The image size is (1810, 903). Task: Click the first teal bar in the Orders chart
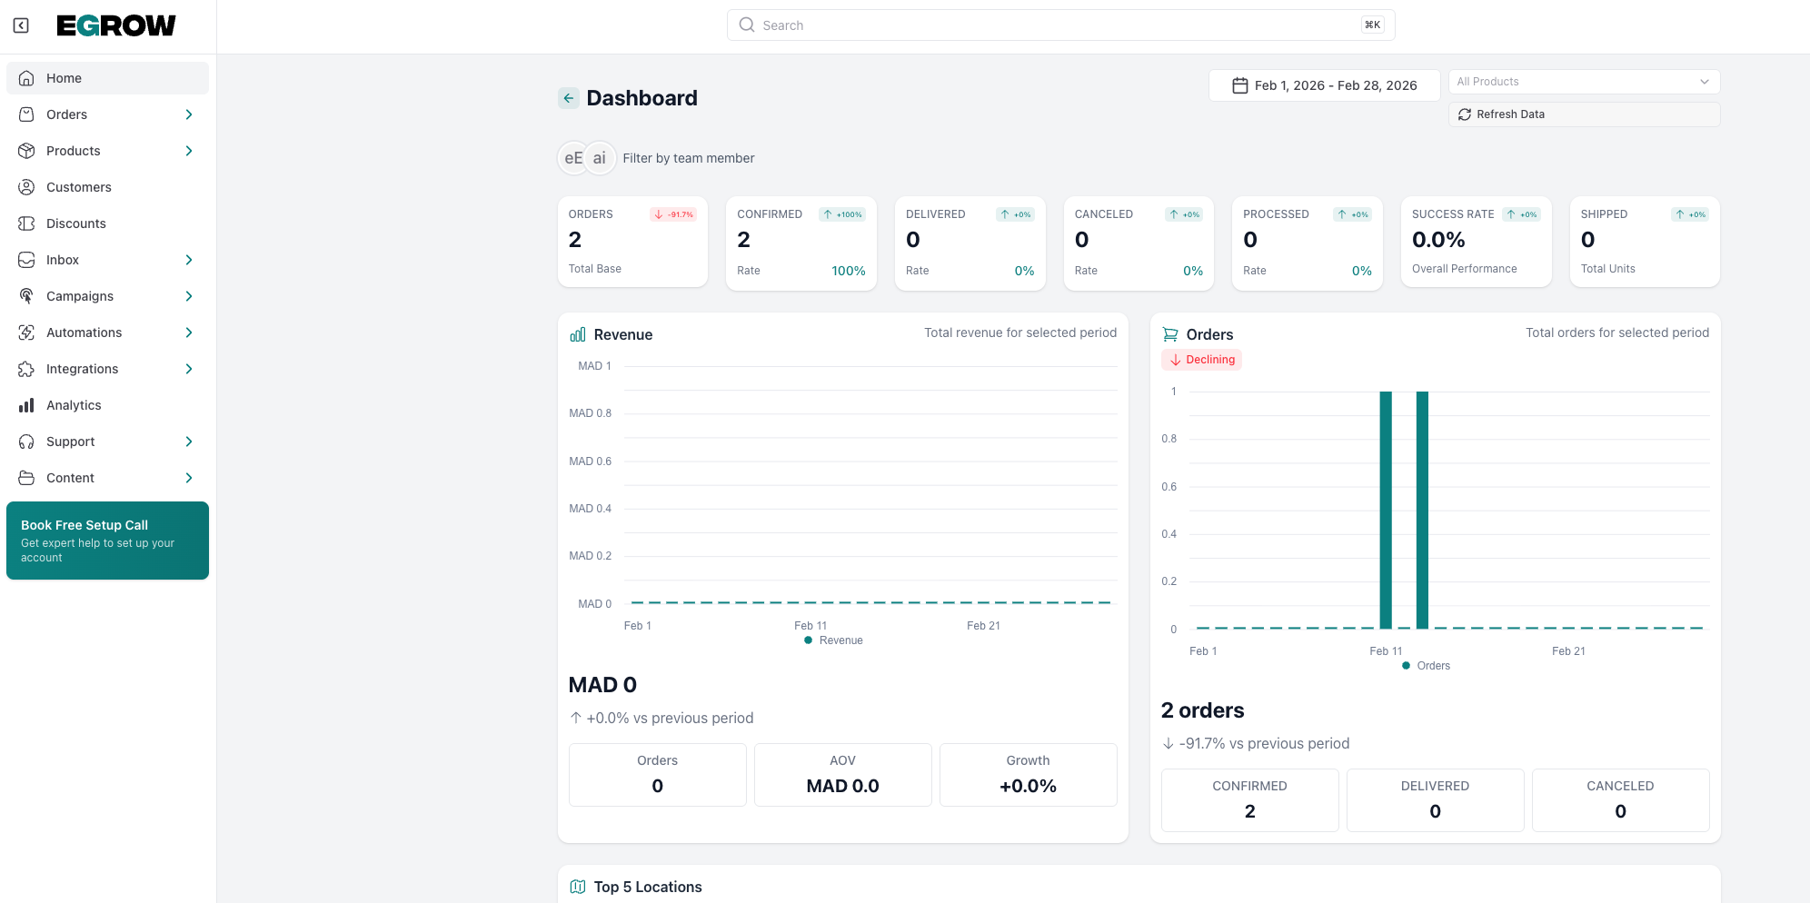(1386, 510)
